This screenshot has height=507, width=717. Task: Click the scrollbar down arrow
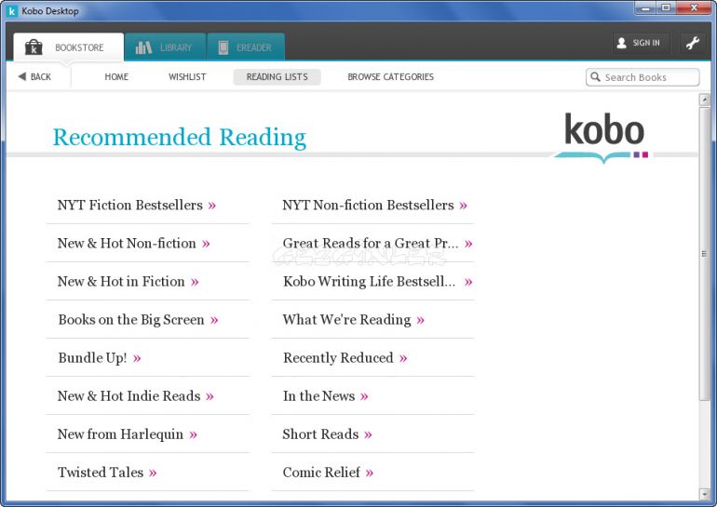[x=705, y=493]
